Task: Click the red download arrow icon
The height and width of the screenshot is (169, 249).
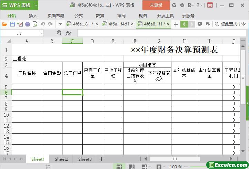Action: [210, 5]
